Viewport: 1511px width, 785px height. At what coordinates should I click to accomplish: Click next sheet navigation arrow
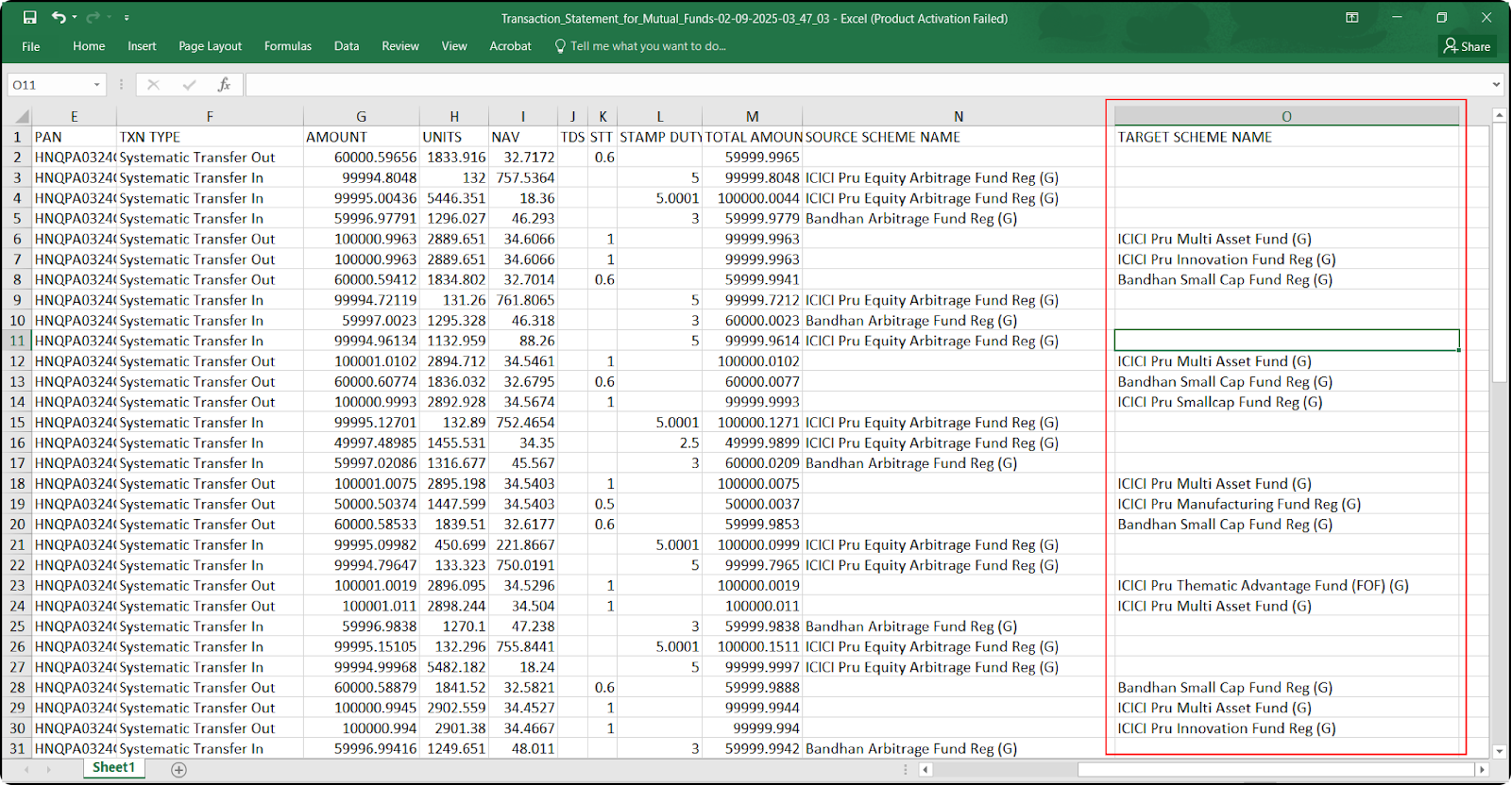49,769
